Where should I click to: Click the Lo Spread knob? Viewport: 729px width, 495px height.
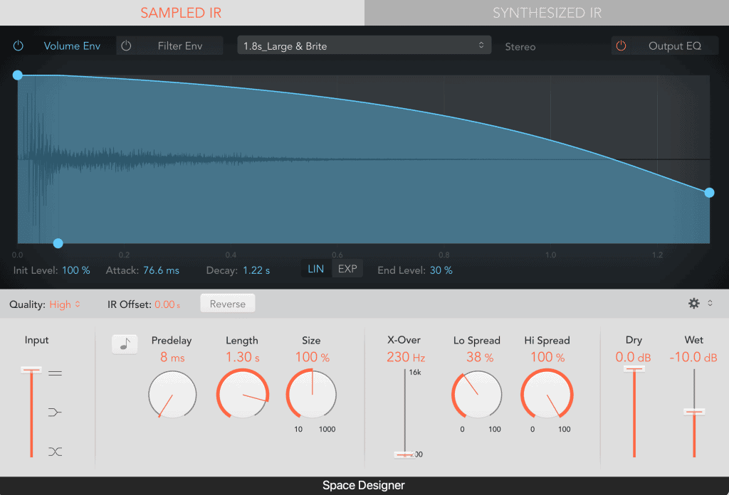[x=476, y=395]
